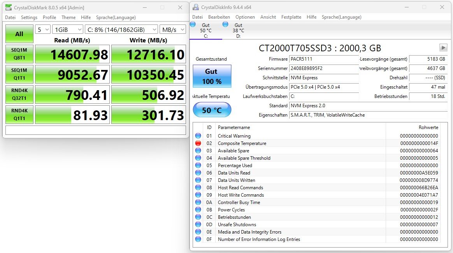Open the Optionen menu in CrystalDiskInfo
The width and height of the screenshot is (453, 253).
[245, 17]
